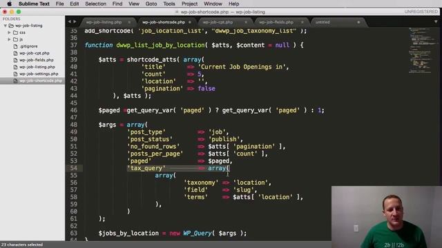This screenshot has height=248, width=442.
Task: Open the Sublime Text application menu
Action: click(34, 3)
